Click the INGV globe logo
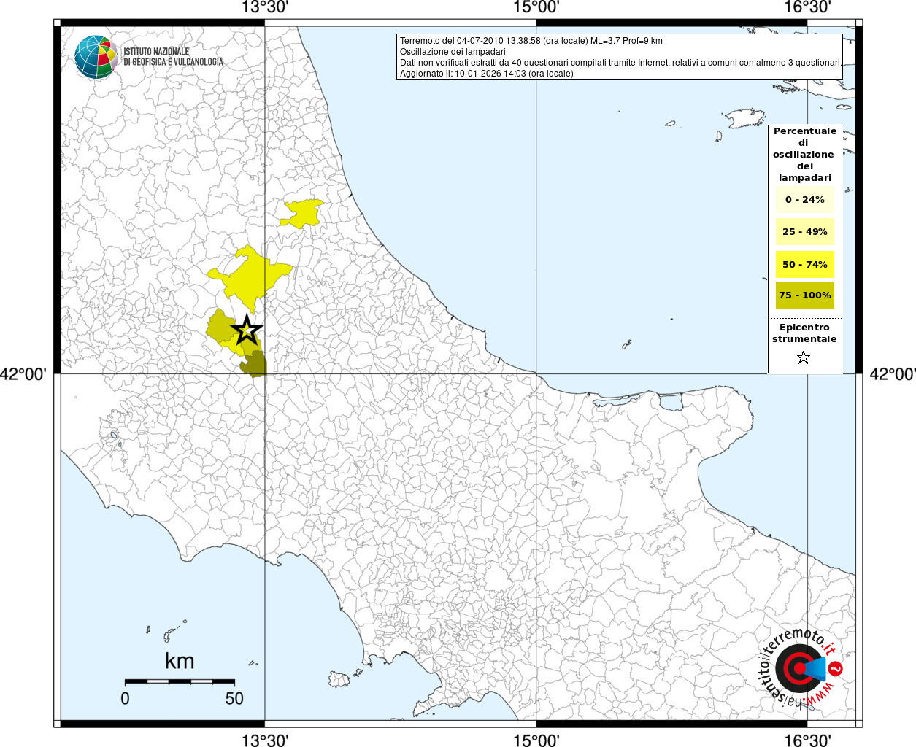This screenshot has height=747, width=916. pos(96,56)
